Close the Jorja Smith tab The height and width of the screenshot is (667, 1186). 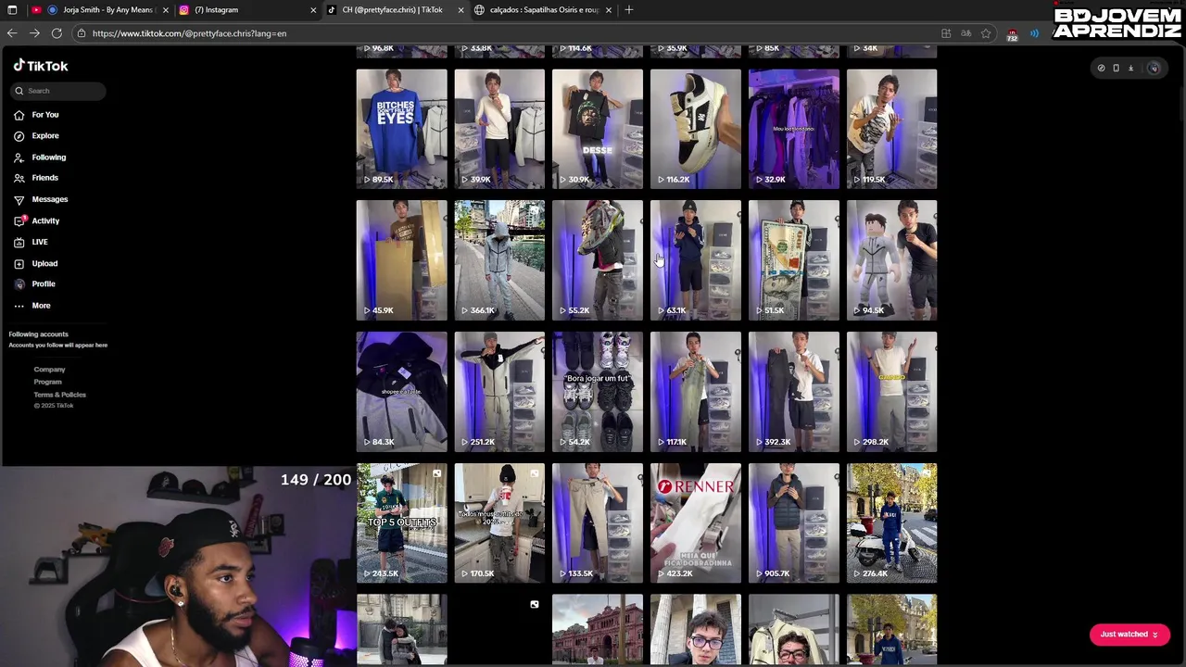pos(166,10)
